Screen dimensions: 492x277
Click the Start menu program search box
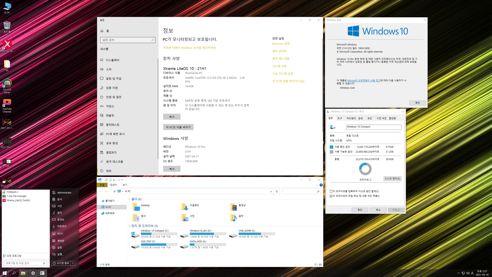pyautogui.click(x=25, y=263)
